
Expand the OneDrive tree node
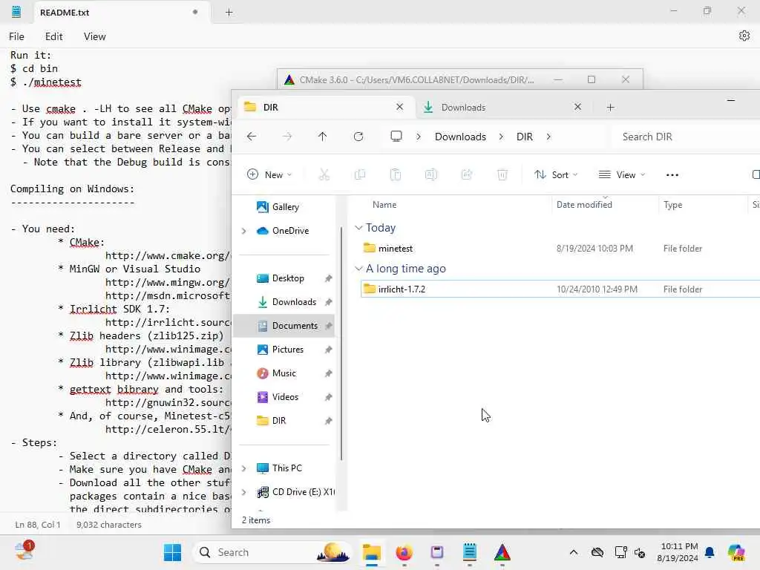[243, 231]
